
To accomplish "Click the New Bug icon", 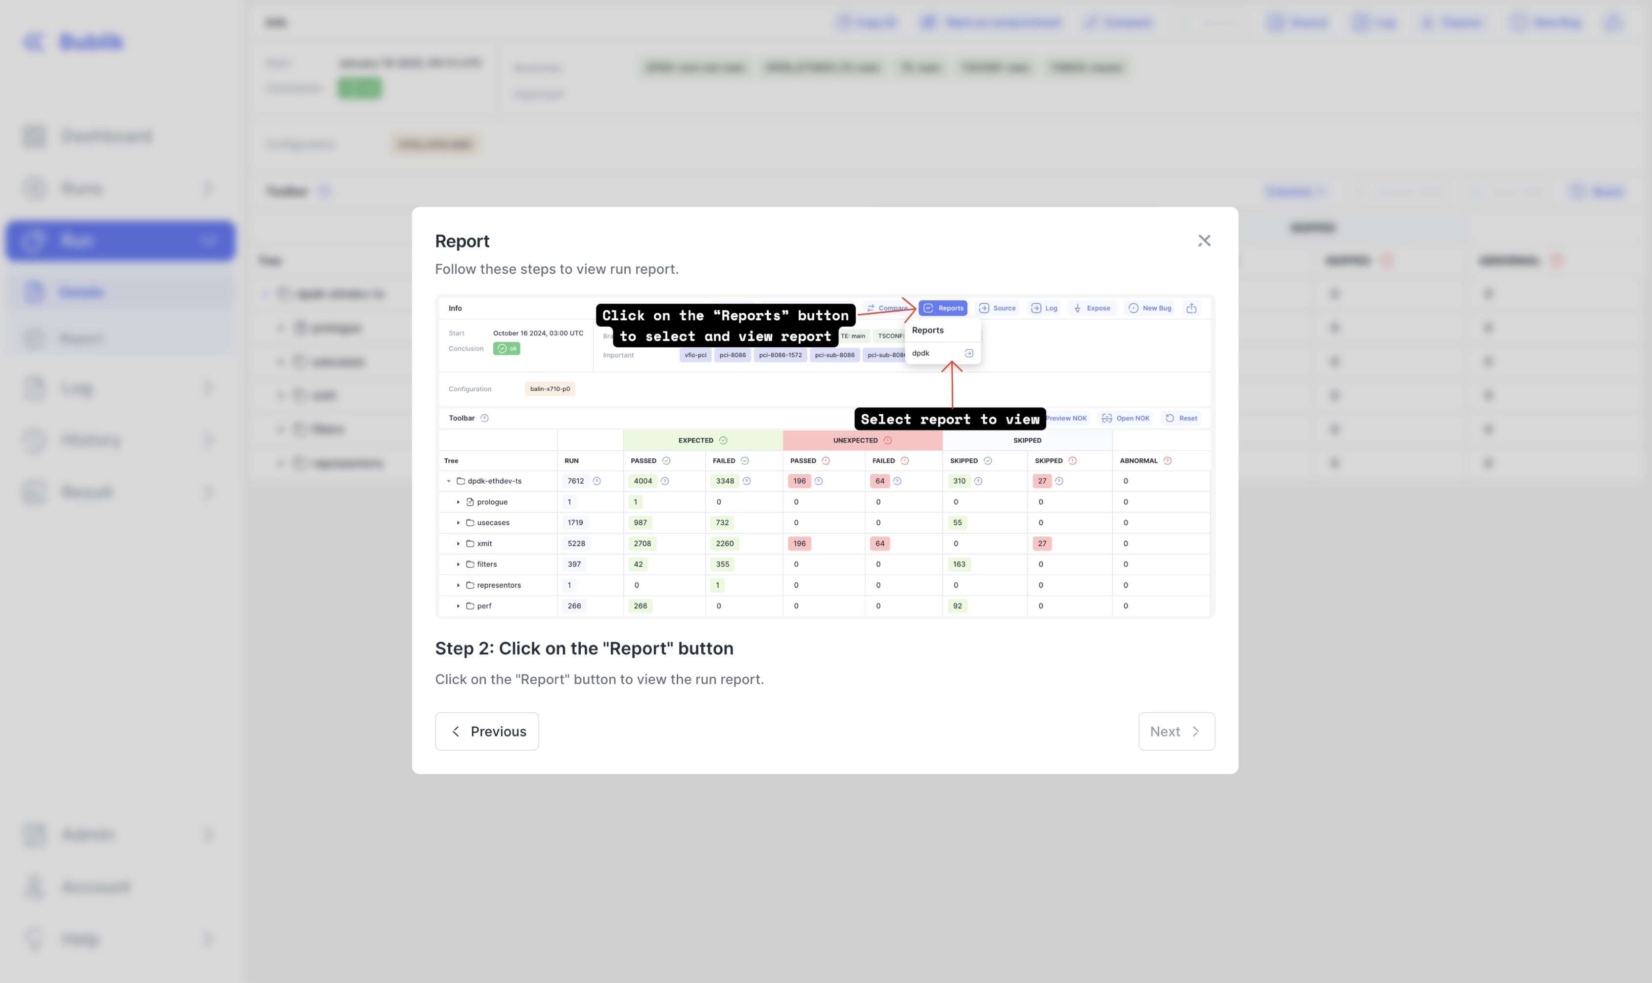I will pos(1133,308).
